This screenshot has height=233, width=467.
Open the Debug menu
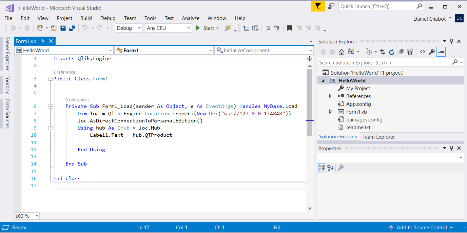108,18
